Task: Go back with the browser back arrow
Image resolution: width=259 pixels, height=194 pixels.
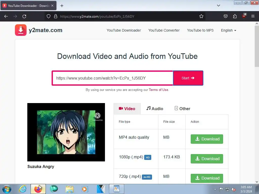Action: [6, 16]
